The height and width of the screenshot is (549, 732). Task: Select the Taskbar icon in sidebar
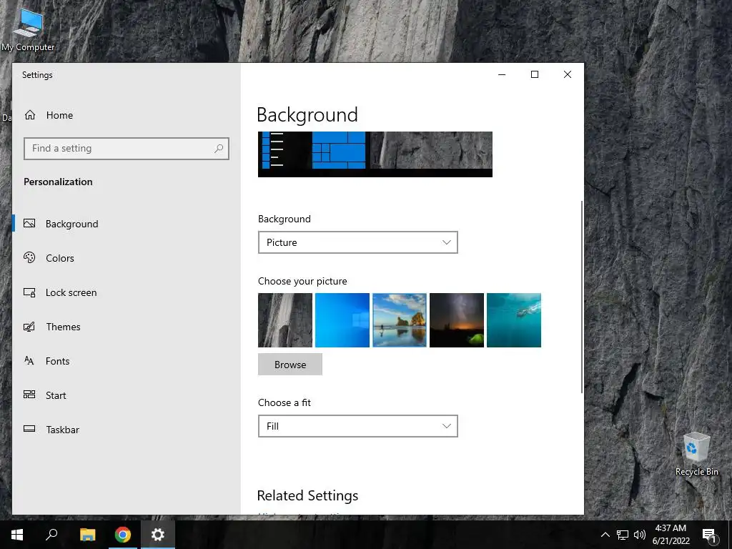[x=29, y=429]
